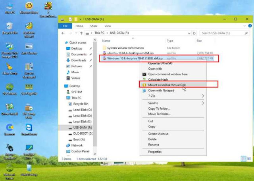The width and height of the screenshot is (254, 181).
Task: Open Downloads in Quick access
Action: (x=76, y=60)
